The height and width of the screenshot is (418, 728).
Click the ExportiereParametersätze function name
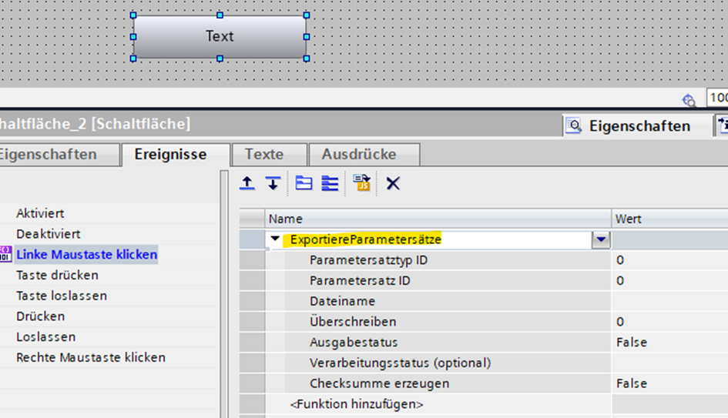366,239
